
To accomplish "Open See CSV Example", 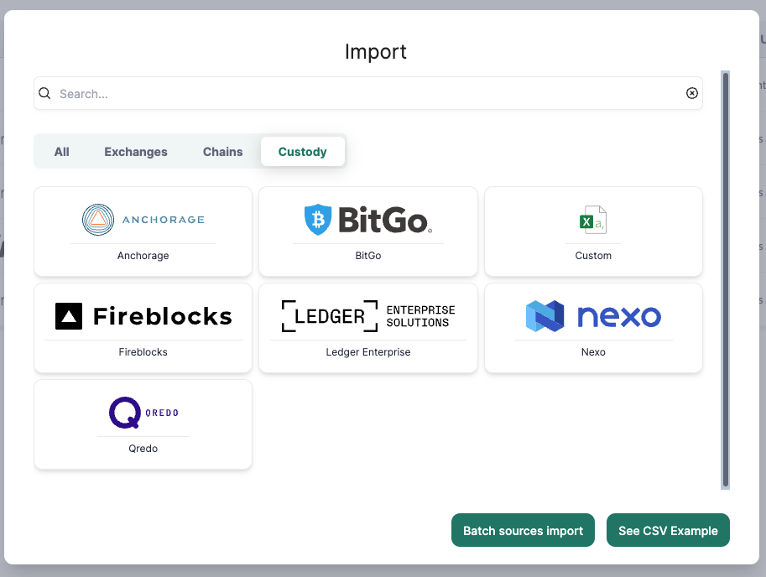I will click(x=668, y=530).
